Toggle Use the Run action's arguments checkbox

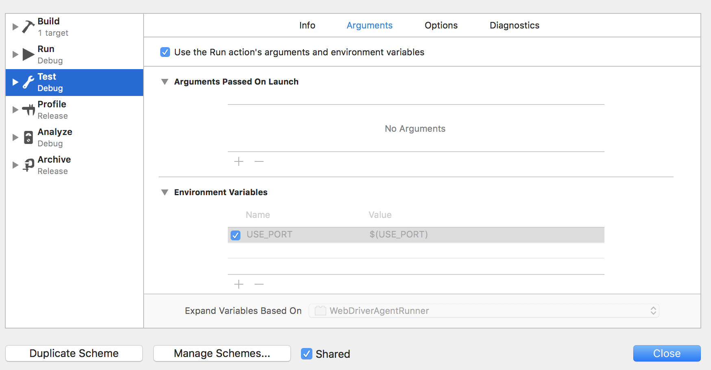coord(165,52)
